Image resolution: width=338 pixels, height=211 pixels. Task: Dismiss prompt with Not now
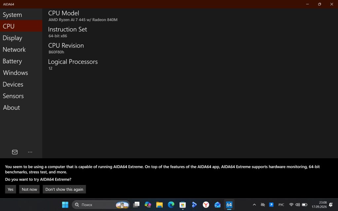pos(29,189)
